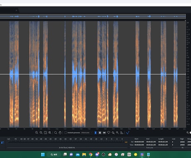
Task: Click the Hz frequency units label
Action: pyautogui.click(x=182, y=148)
